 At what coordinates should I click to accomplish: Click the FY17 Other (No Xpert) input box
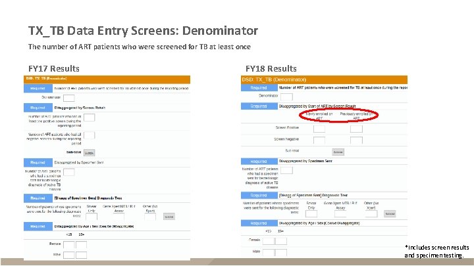(x=150, y=217)
